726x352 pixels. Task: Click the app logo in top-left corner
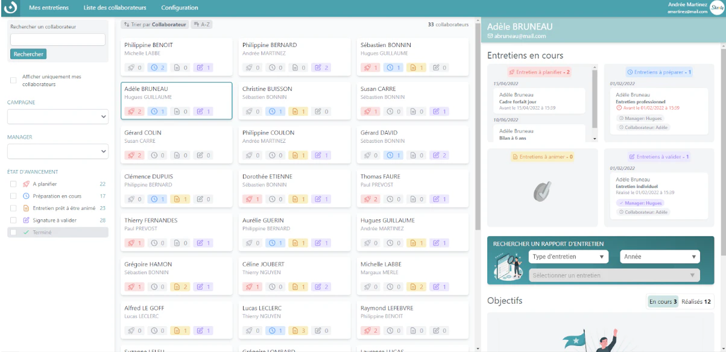[10, 8]
